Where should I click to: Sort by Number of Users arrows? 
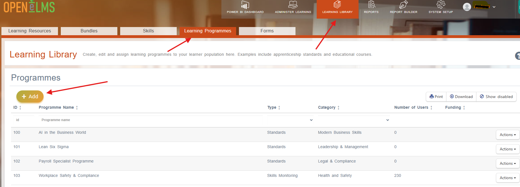431,108
